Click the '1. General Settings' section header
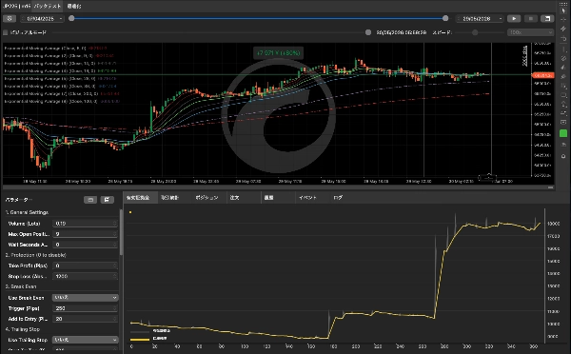 click(x=27, y=212)
